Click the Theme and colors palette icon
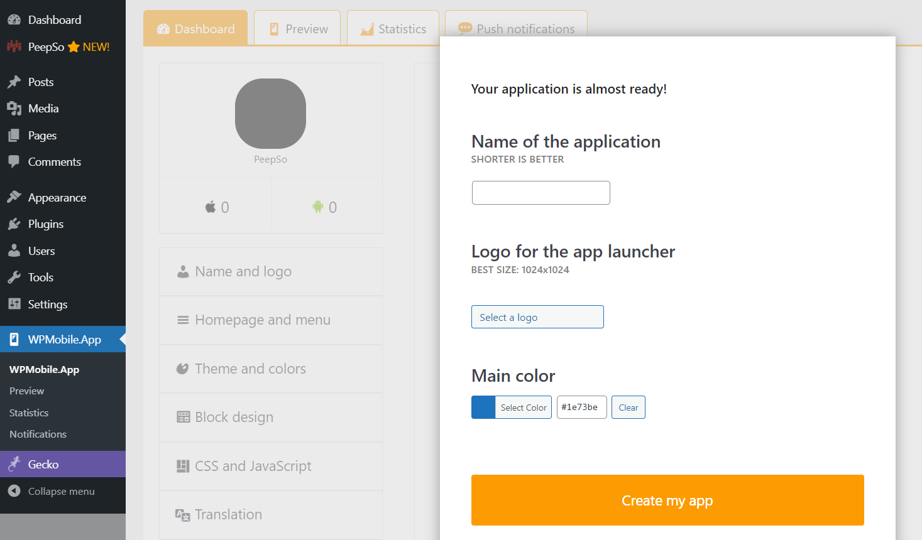The width and height of the screenshot is (922, 540). [182, 369]
